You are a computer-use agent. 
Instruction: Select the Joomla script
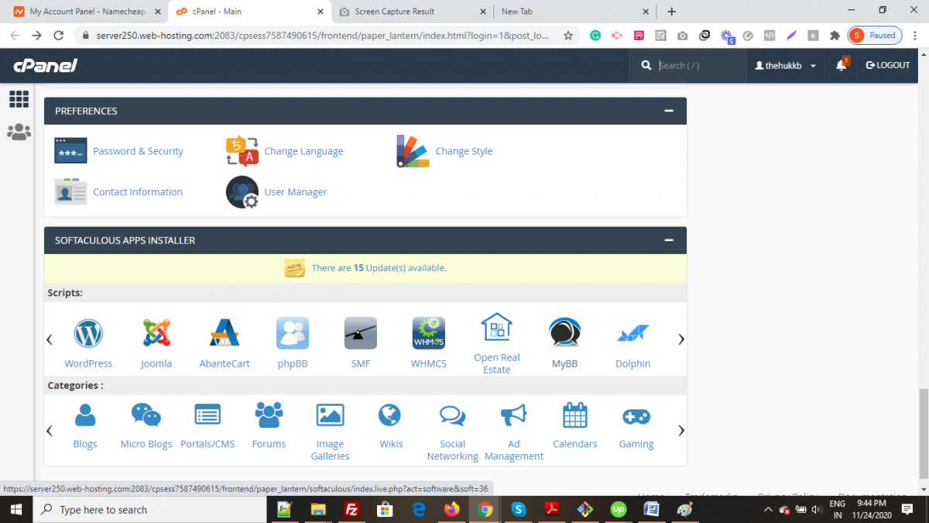click(x=156, y=341)
